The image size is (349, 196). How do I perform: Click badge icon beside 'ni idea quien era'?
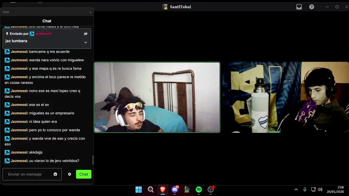click(x=7, y=122)
